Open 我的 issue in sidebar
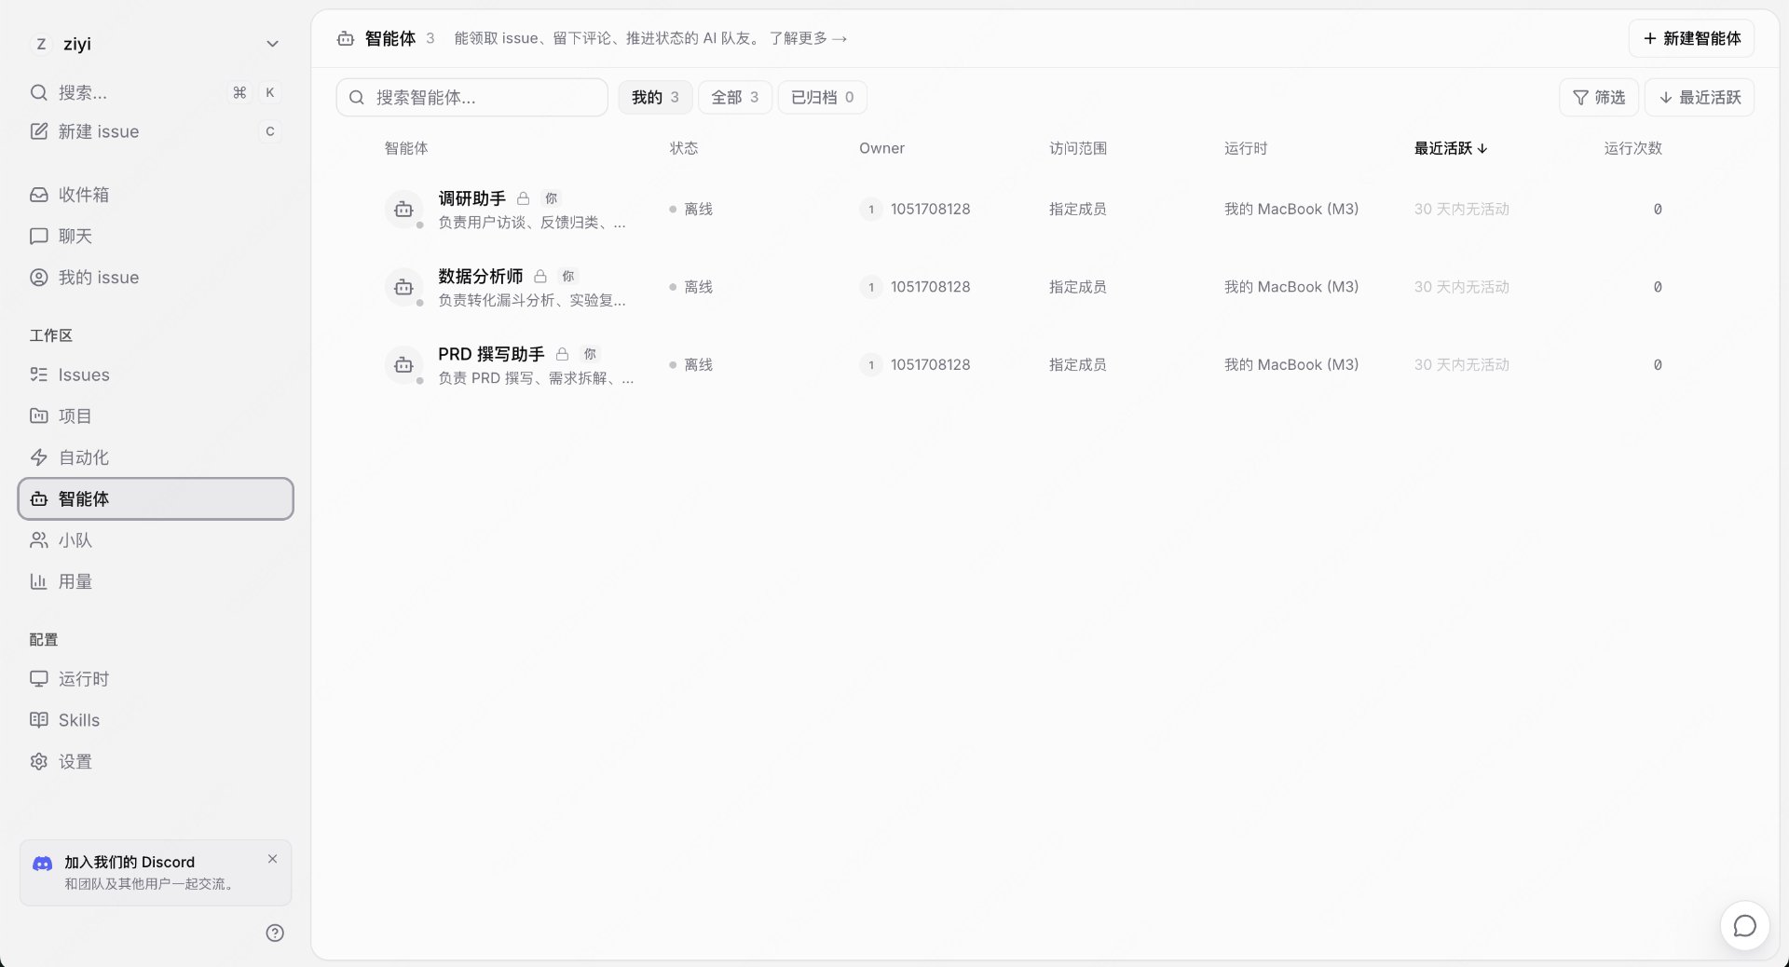The image size is (1789, 967). [x=156, y=278]
